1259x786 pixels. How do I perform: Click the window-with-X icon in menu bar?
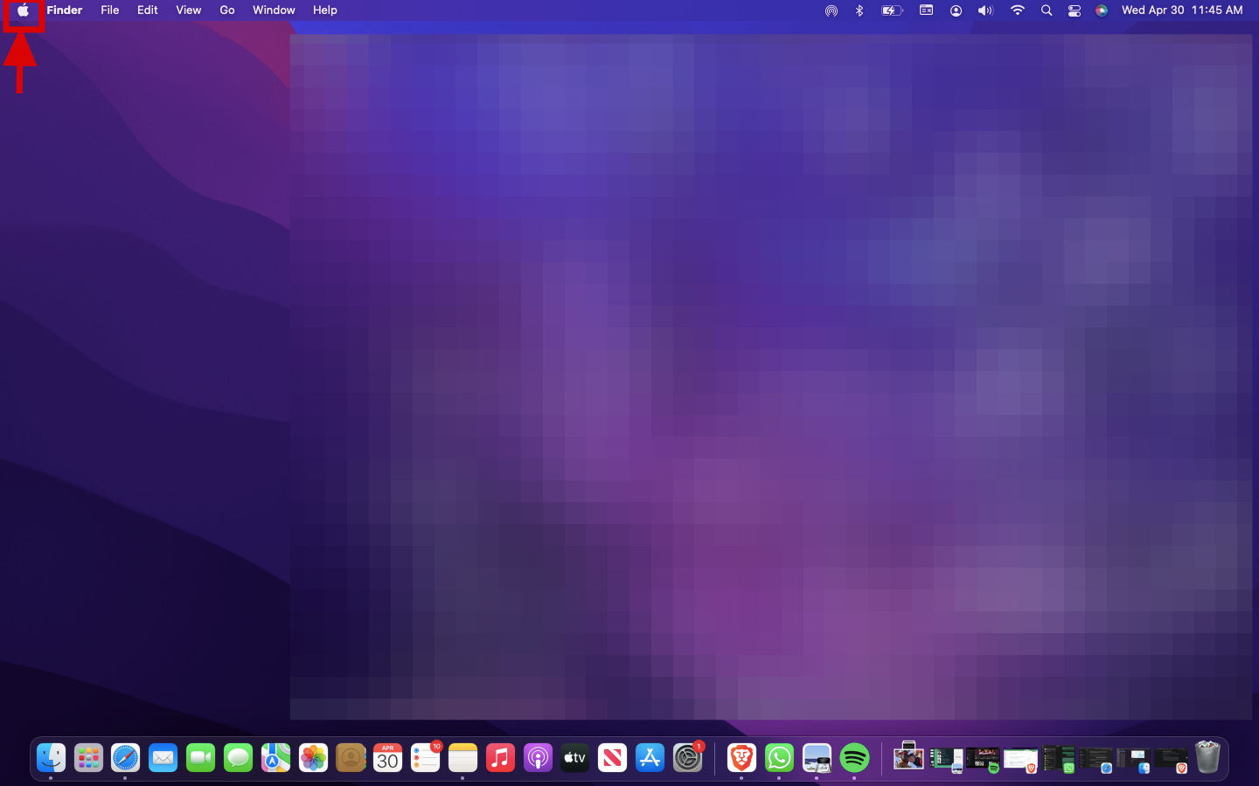click(926, 10)
